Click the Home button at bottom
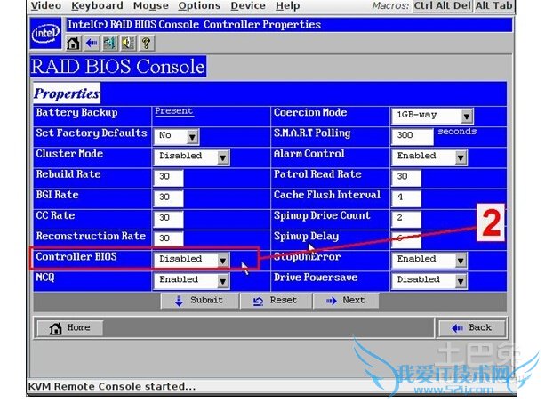Screen dimensions: 545x403 pos(70,328)
